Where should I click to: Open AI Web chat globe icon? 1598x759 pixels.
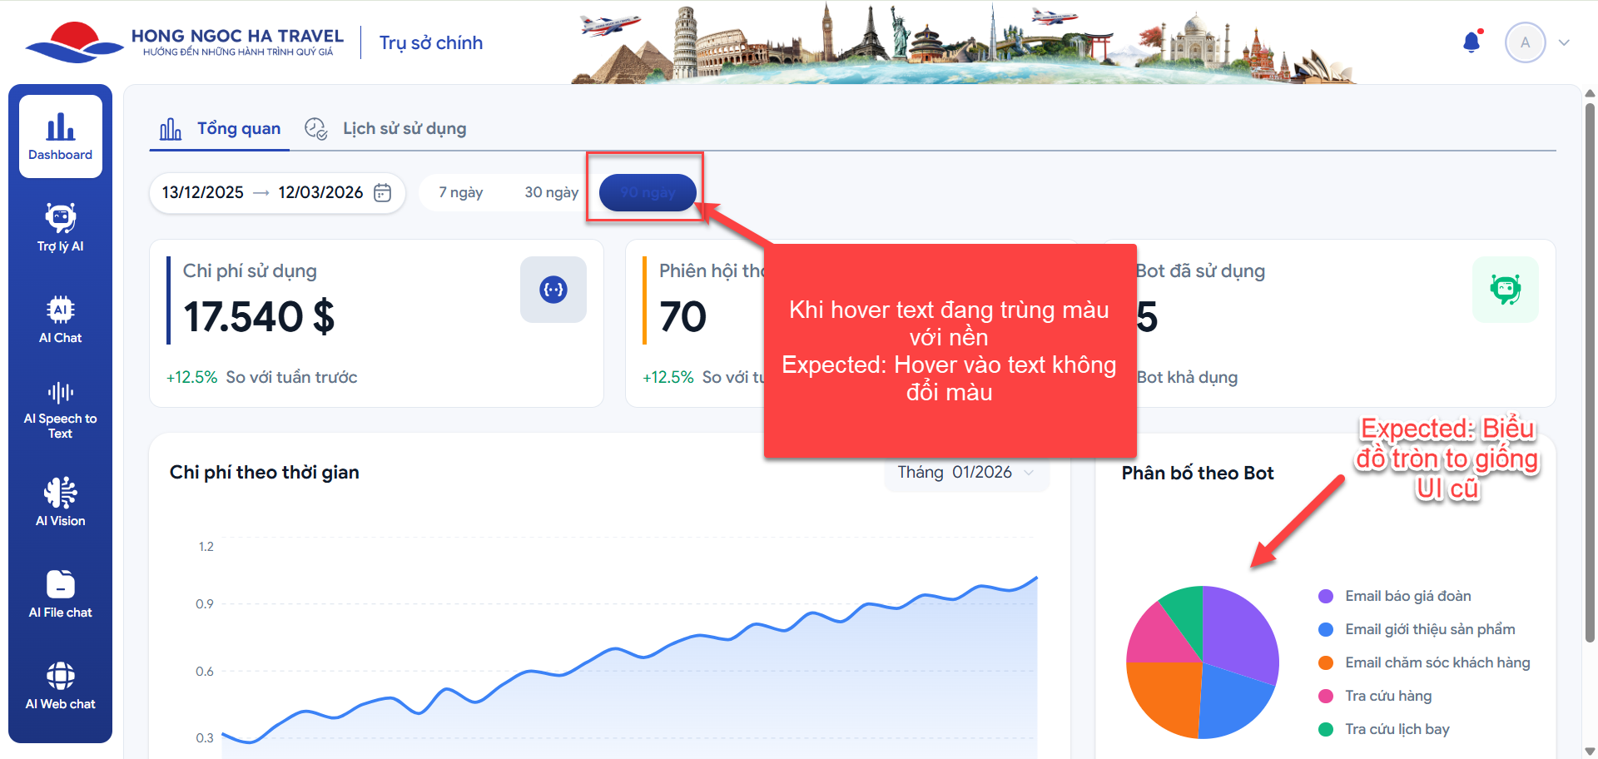click(x=60, y=685)
